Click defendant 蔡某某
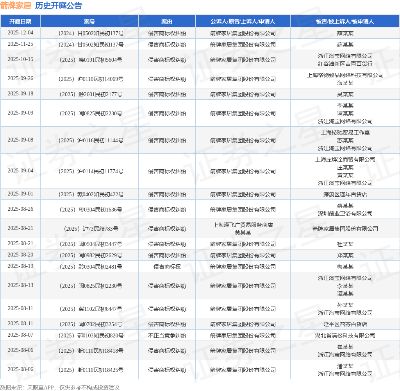 pyautogui.click(x=345, y=206)
